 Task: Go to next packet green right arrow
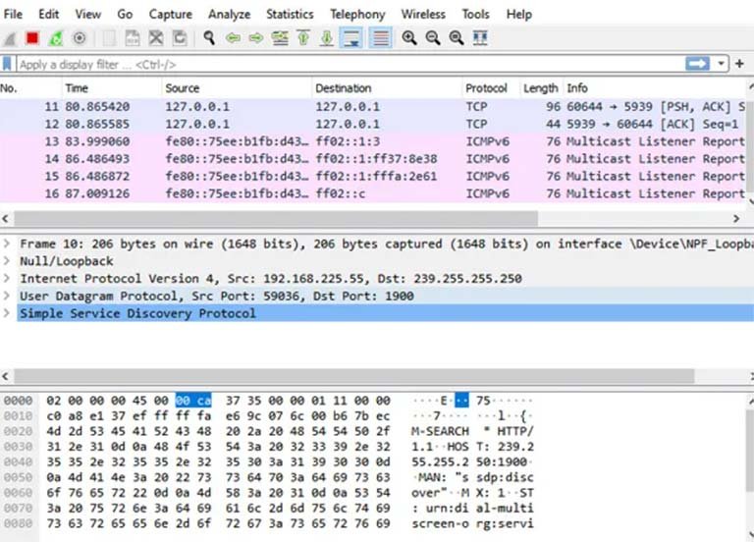coord(256,38)
